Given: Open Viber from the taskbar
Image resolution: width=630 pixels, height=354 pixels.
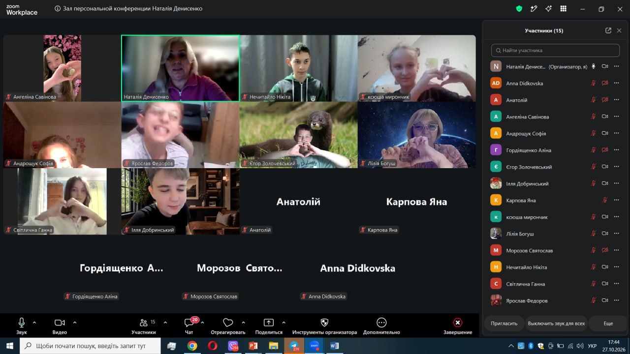Looking at the screenshot, I should pos(233,346).
